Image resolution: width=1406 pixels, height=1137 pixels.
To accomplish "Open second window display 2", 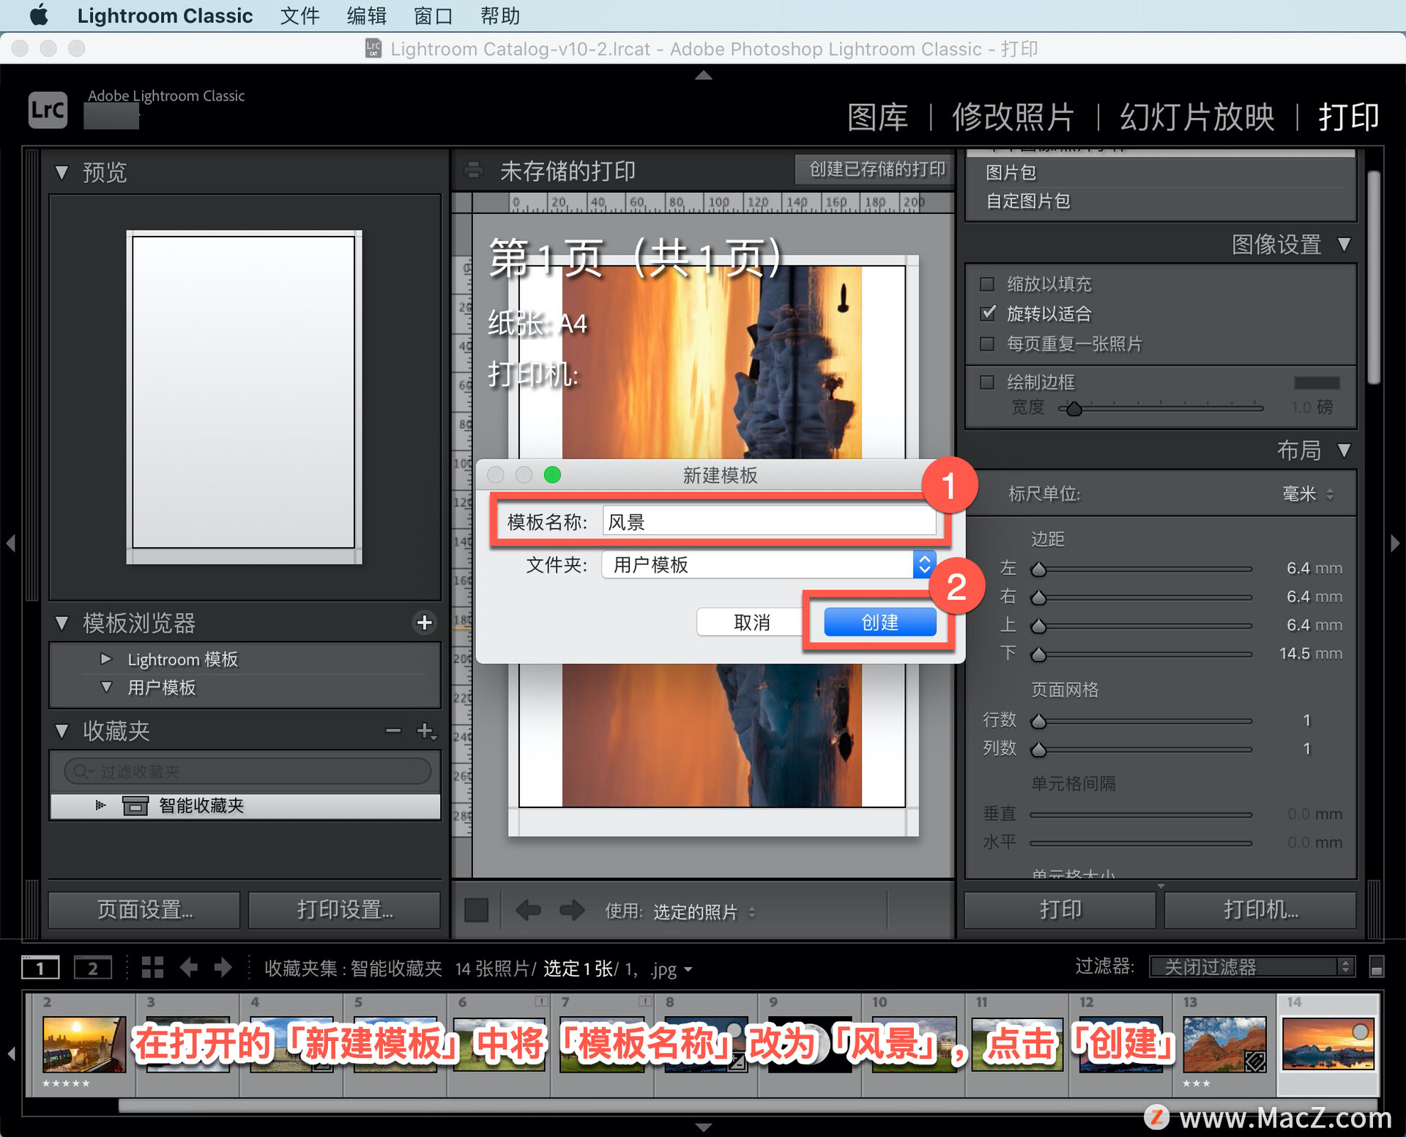I will tap(92, 968).
